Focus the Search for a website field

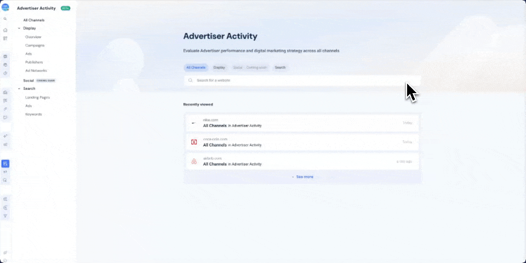(x=302, y=81)
